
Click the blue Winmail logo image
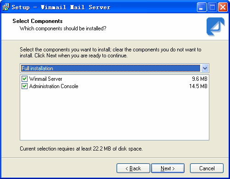[x=216, y=27]
